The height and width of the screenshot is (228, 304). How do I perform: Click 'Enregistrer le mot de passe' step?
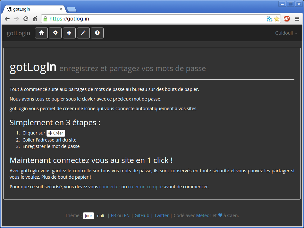(x=51, y=146)
